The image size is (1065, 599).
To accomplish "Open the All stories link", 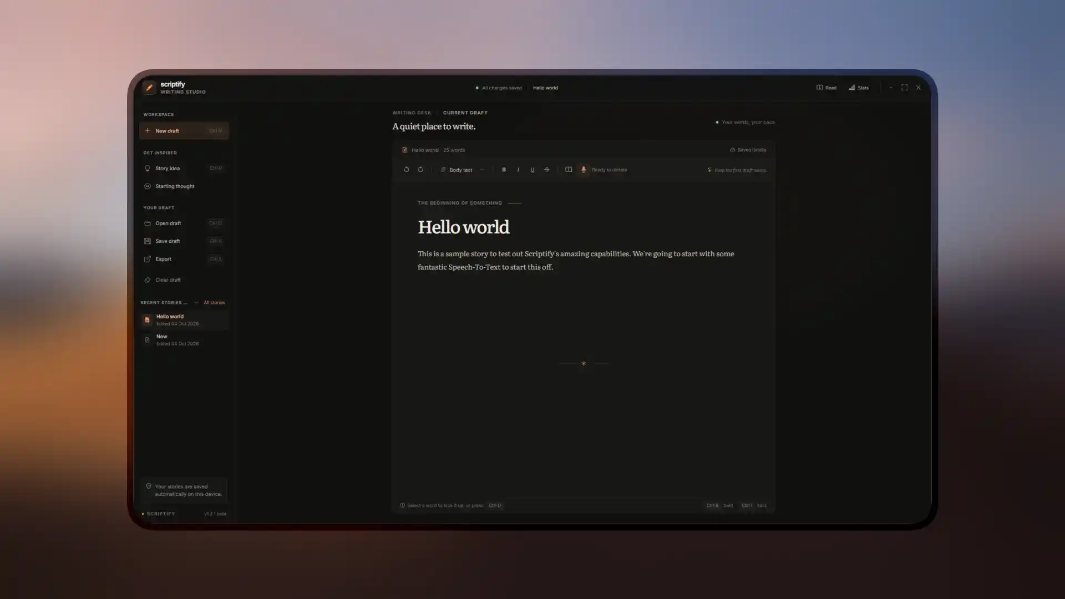I will pyautogui.click(x=214, y=303).
